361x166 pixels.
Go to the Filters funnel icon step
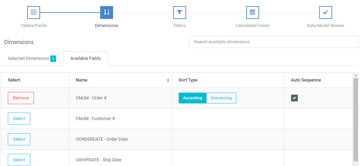click(x=180, y=13)
